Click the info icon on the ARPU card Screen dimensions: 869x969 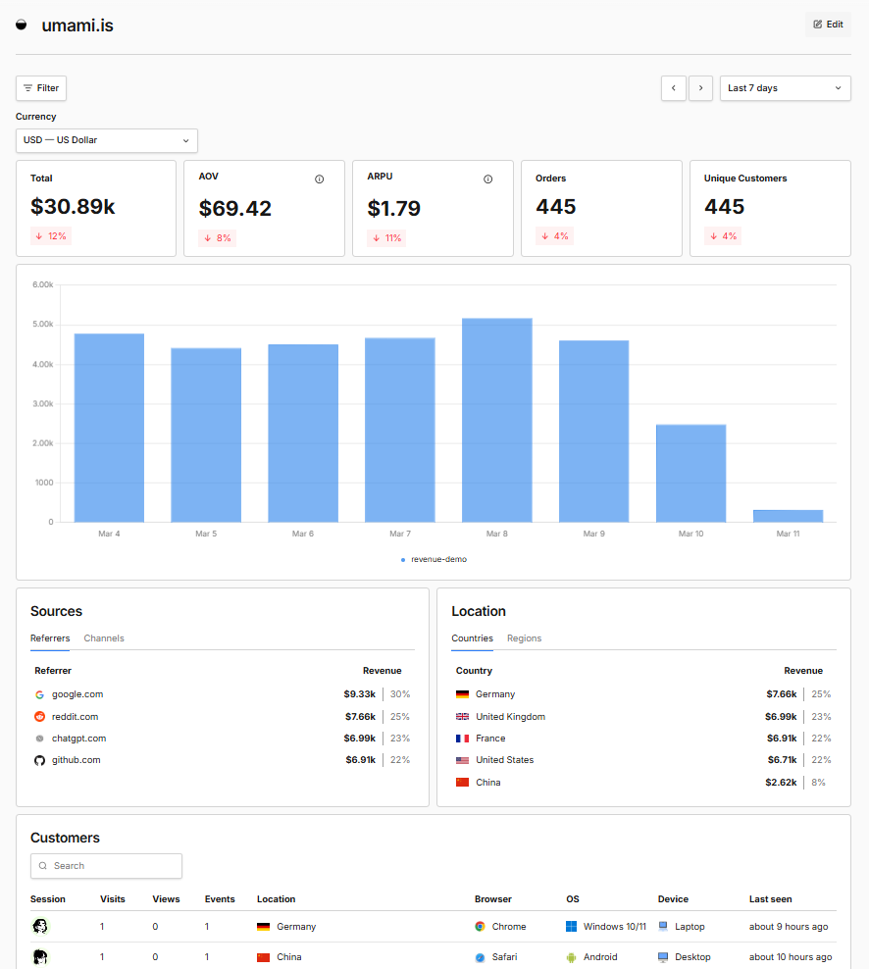coord(488,179)
